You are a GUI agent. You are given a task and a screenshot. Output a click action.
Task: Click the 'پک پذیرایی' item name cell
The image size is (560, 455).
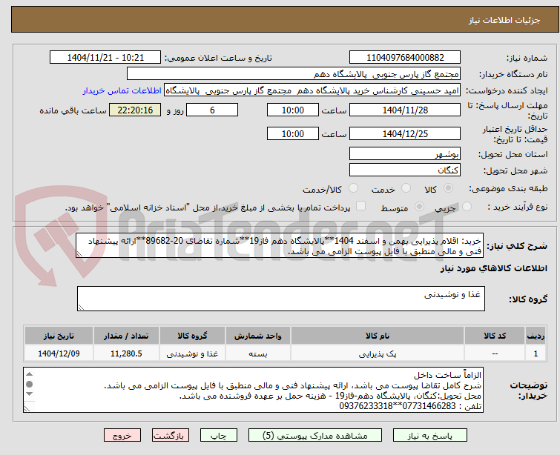tap(378, 353)
